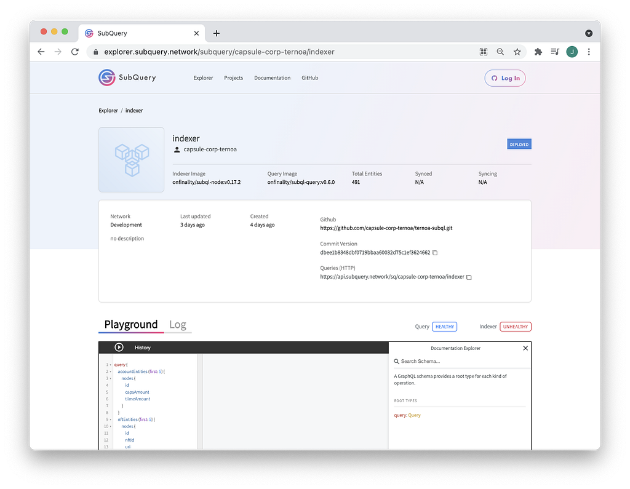630x489 pixels.
Task: Switch to the Log tab
Action: (178, 324)
